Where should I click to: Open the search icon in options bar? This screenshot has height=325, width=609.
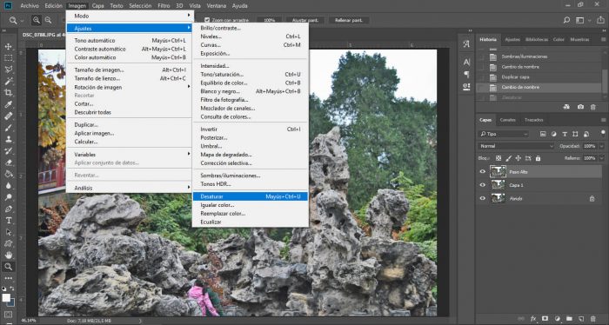pyautogui.click(x=566, y=20)
